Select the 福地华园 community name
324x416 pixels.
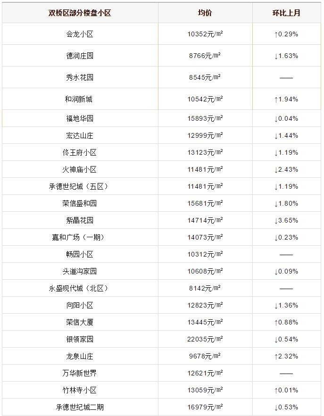(80, 118)
